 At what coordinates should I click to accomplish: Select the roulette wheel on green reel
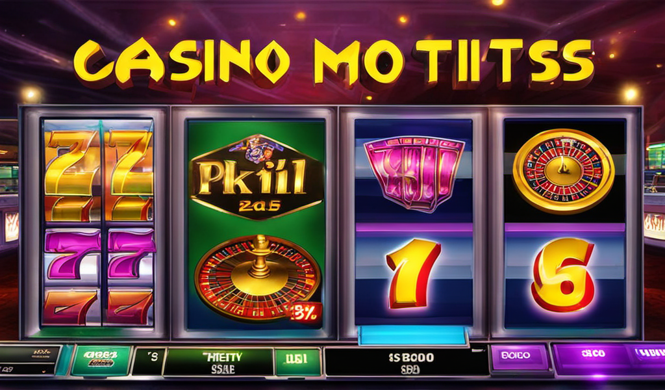point(257,278)
